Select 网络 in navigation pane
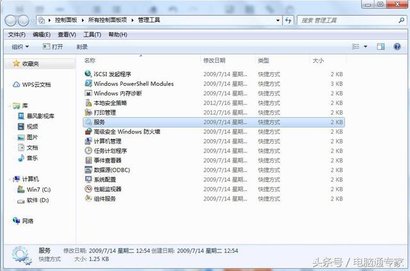Image resolution: width=410 pixels, height=271 pixels. coord(23,221)
